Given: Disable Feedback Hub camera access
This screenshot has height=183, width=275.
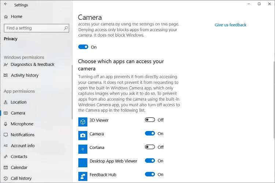Looking at the screenshot, I should click(x=150, y=175).
